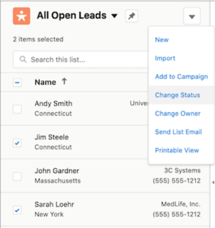
Task: Collapse the list actions dropdown button
Action: (192, 16)
